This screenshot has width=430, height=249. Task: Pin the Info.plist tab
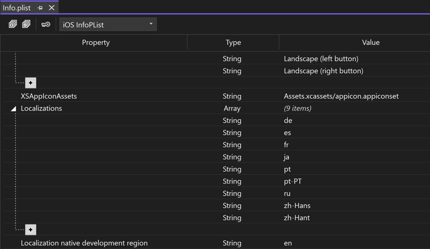pyautogui.click(x=40, y=8)
